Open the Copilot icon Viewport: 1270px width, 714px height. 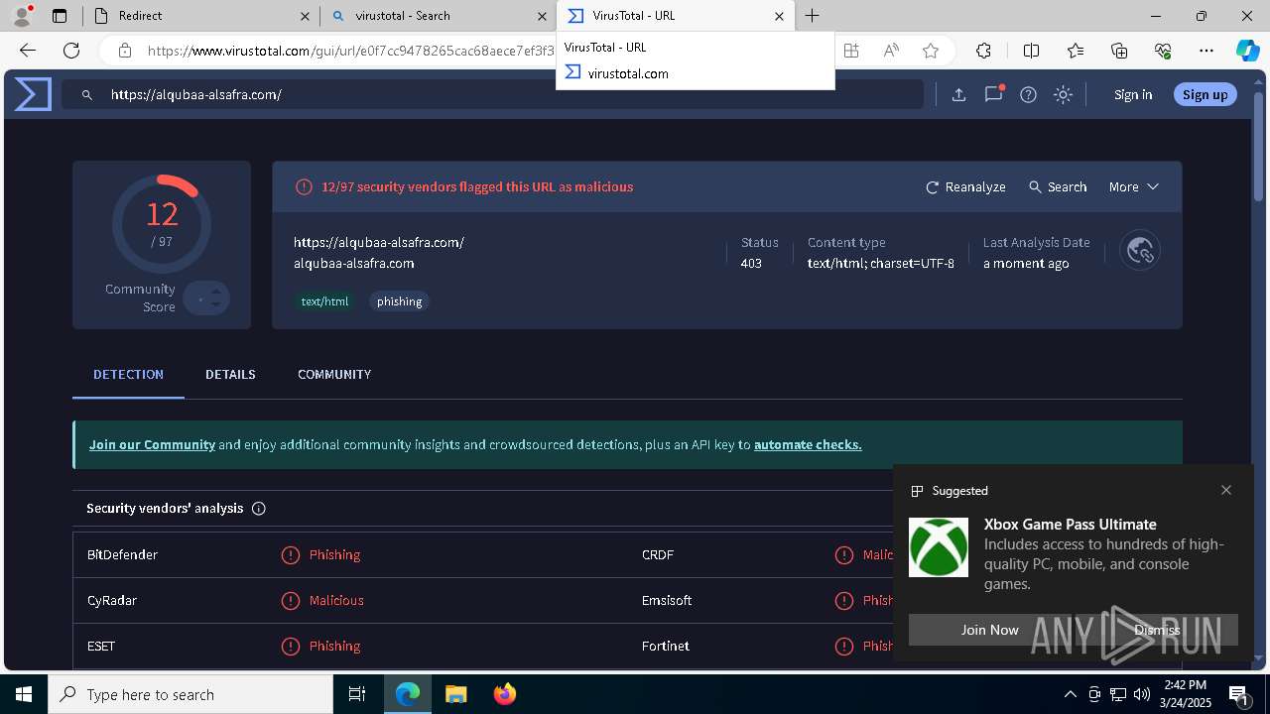[1248, 51]
